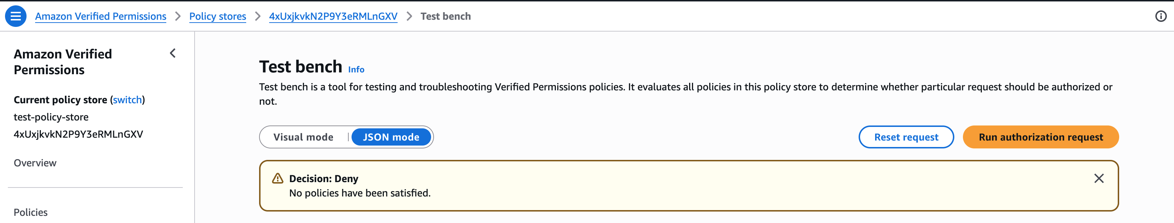Select JSON mode

(391, 137)
